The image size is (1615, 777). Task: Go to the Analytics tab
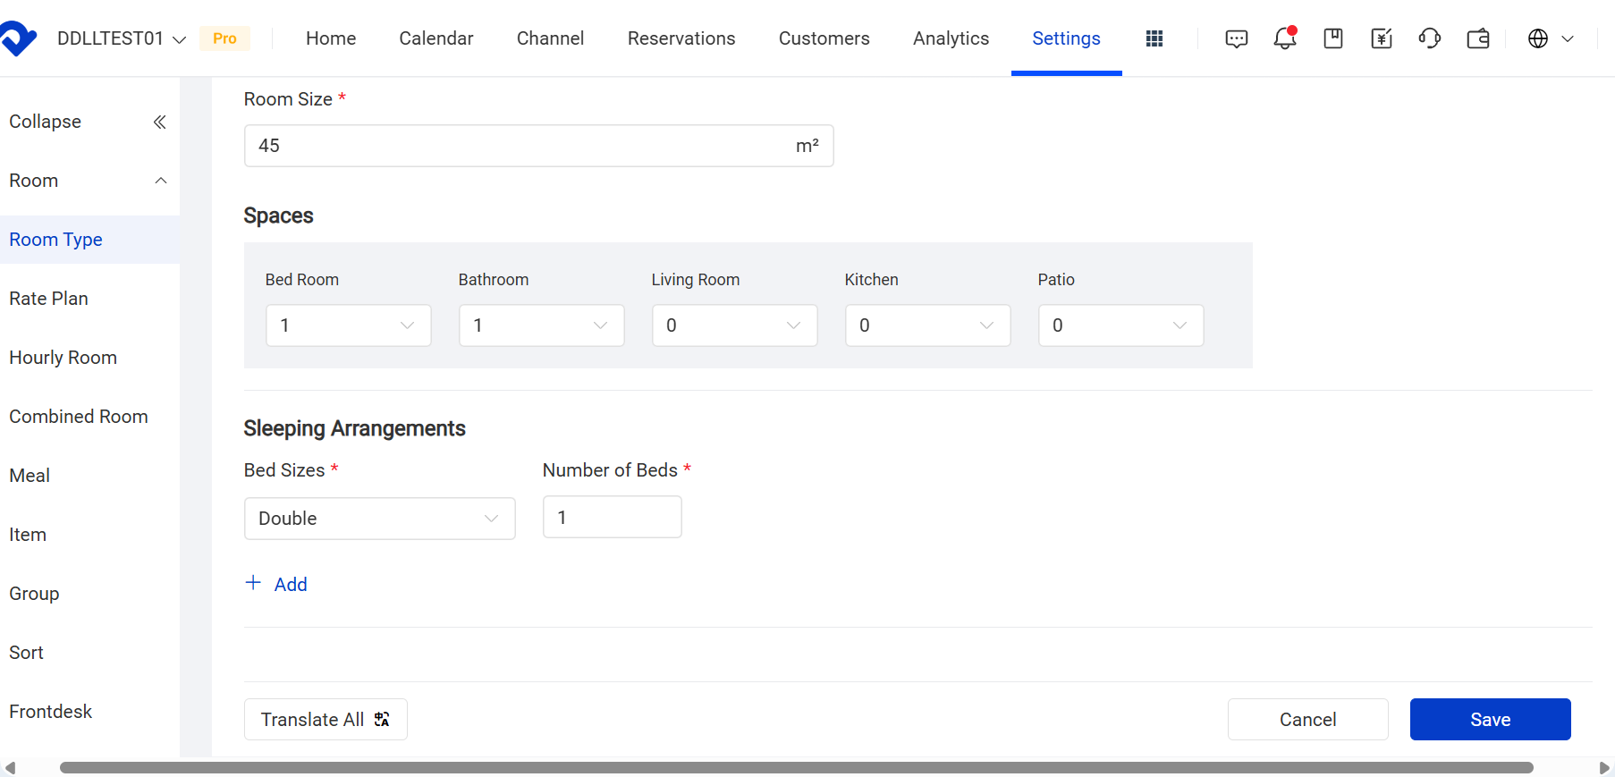[x=951, y=38]
